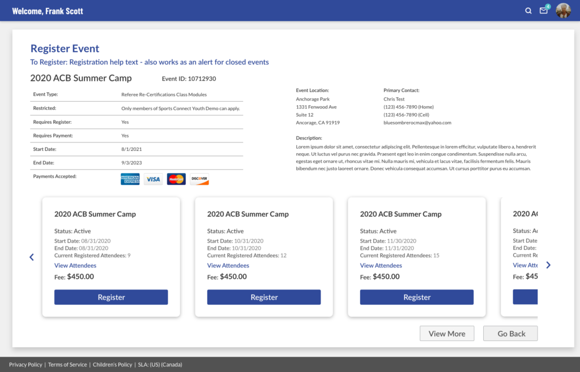Screen dimensions: 580x372
Task: Click the Mastercard payment icon
Action: (x=176, y=179)
